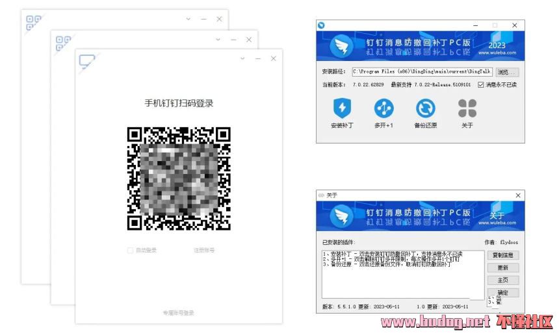
Task: Click the DingTalk wing logo in the patch main banner
Action: click(x=341, y=46)
